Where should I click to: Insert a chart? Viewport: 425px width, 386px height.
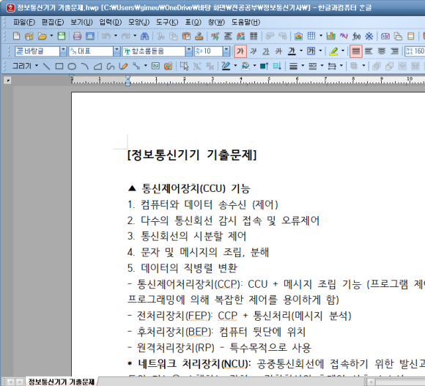click(330, 36)
